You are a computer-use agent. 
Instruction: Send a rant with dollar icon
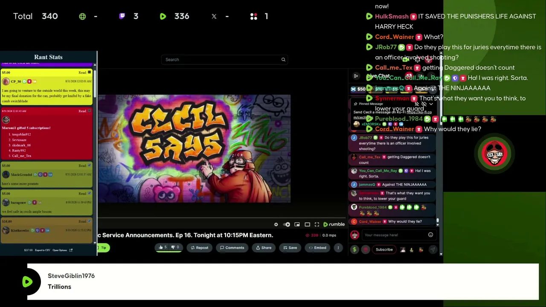click(354, 249)
